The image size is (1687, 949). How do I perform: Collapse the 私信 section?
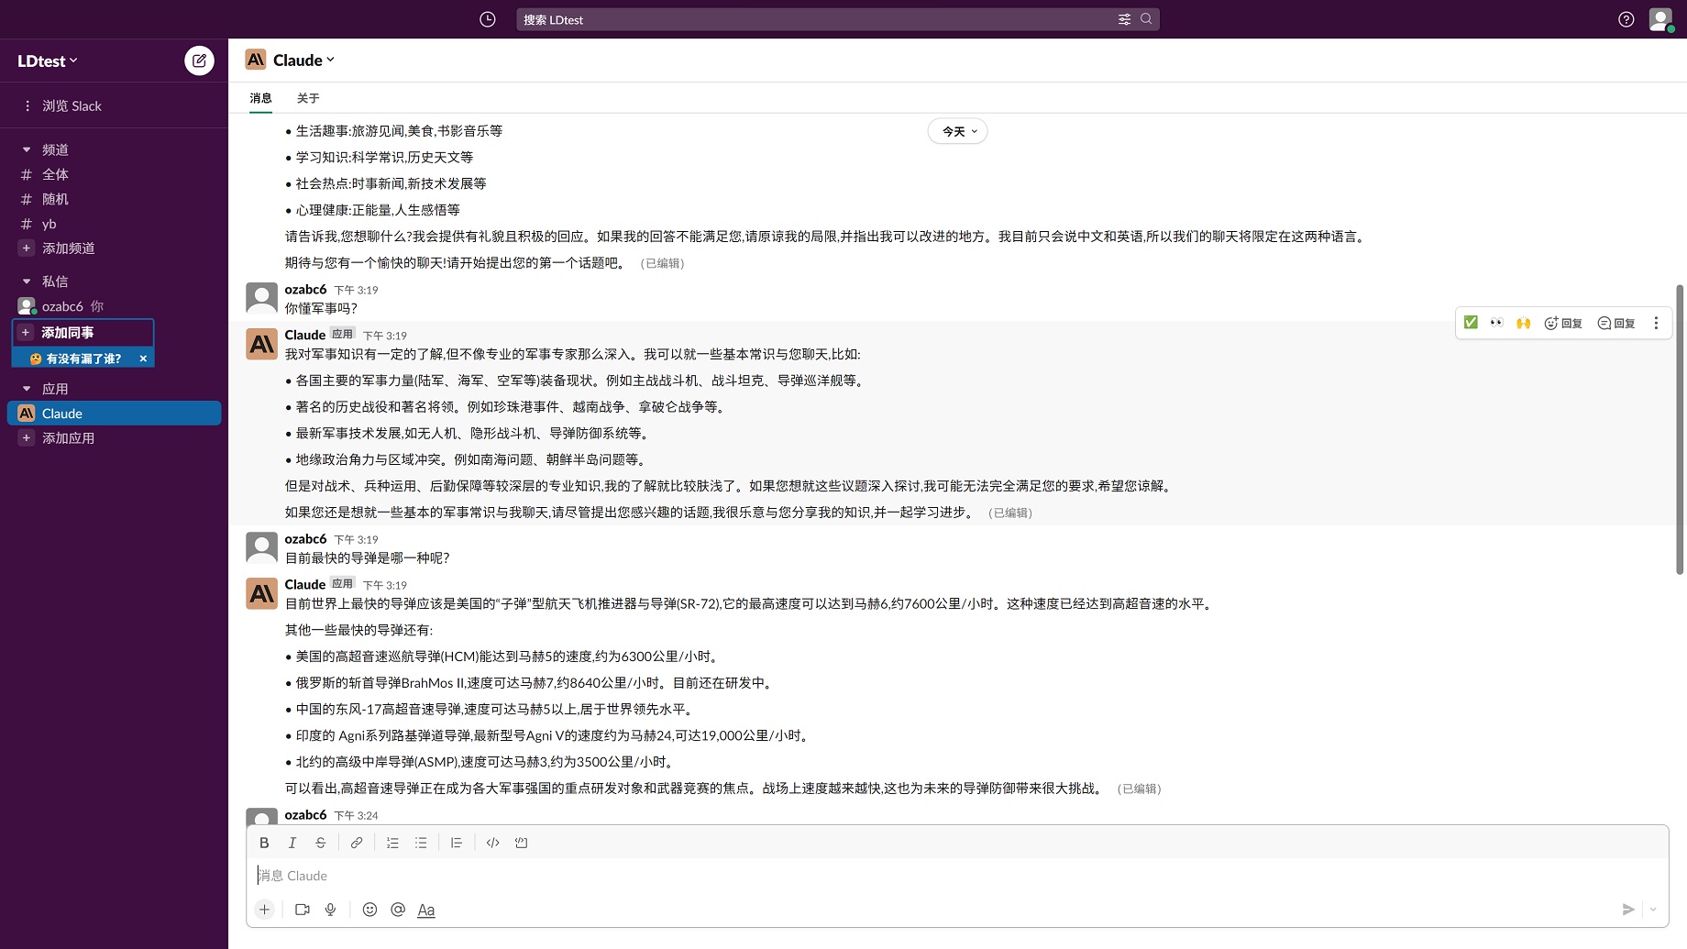[x=27, y=281]
